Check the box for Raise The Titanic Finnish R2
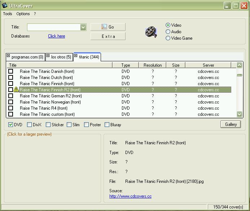The height and width of the screenshot is (211, 250). 11,89
